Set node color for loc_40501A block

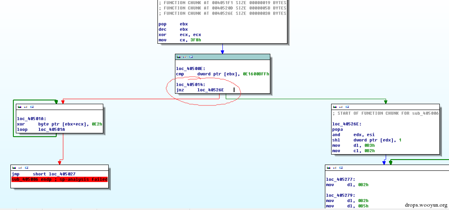[20, 107]
